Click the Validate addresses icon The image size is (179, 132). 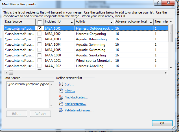60,110
